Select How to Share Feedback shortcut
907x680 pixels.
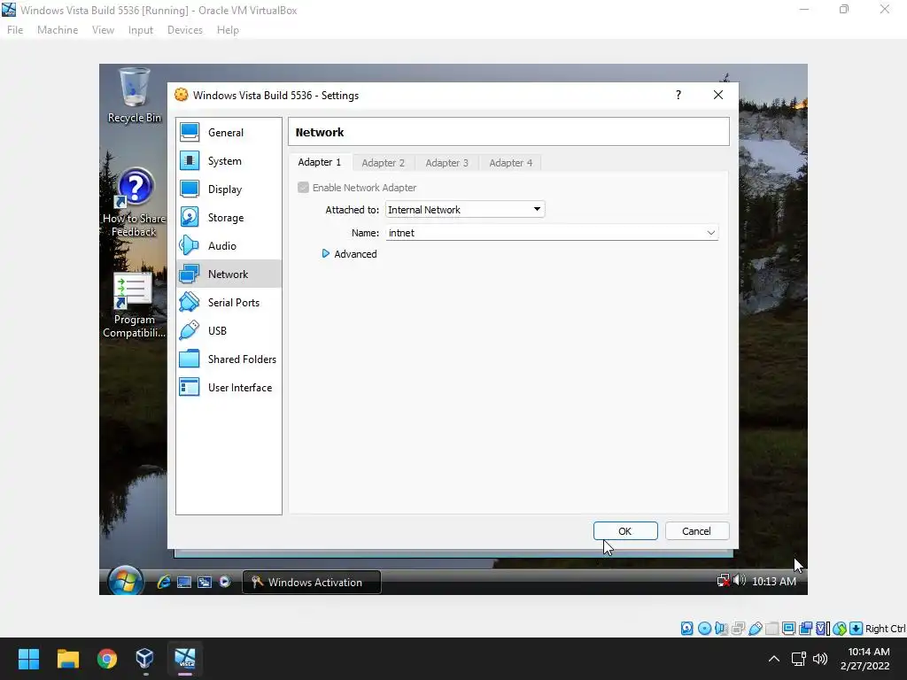(x=135, y=203)
